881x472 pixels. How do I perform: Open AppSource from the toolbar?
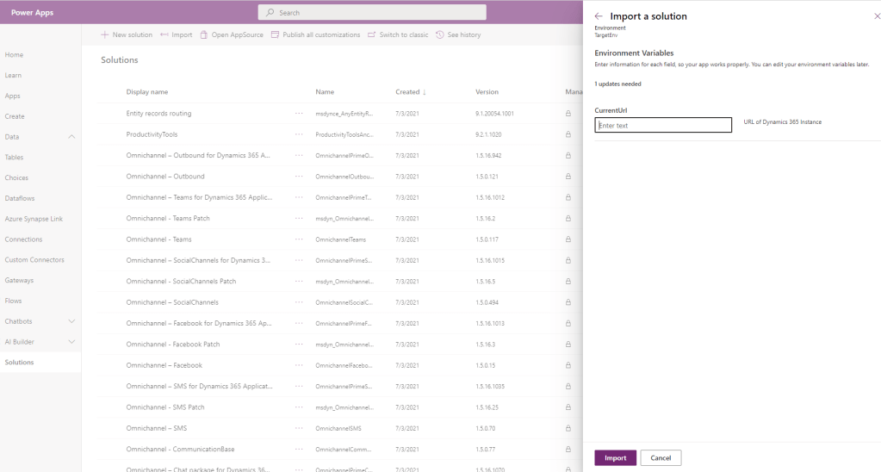coord(204,35)
